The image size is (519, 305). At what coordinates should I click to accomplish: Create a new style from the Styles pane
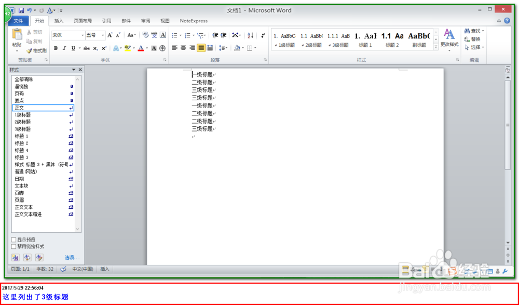click(x=16, y=257)
